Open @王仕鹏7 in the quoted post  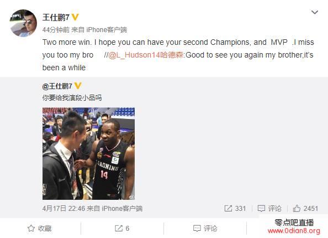point(57,86)
